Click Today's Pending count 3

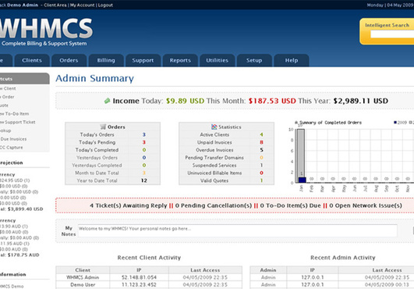144,142
